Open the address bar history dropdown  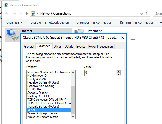tap(142, 14)
